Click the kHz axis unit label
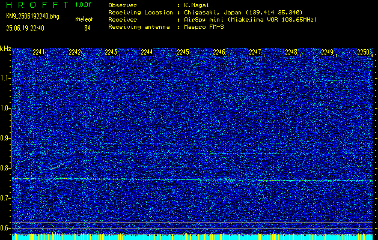This screenshot has height=240, width=378. [5, 49]
